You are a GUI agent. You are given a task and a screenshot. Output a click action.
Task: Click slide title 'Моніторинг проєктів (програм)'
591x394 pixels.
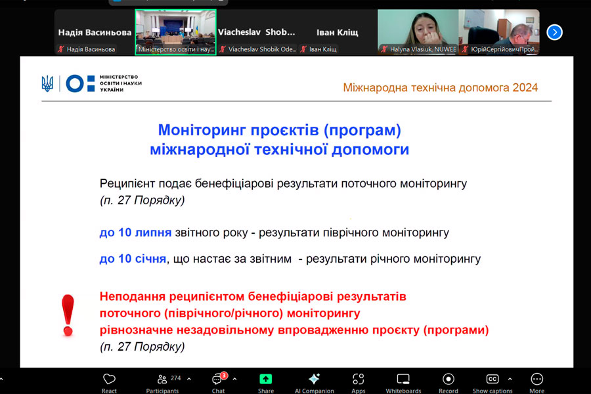(x=279, y=130)
